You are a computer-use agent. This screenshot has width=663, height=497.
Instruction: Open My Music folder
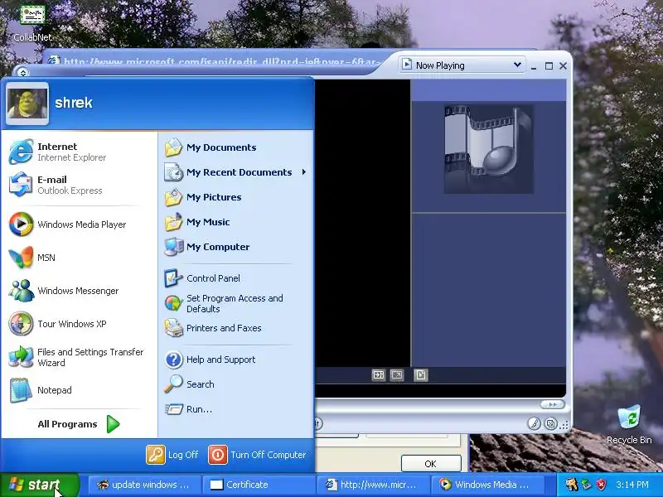click(x=235, y=222)
